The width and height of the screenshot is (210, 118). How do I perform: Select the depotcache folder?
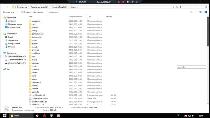(37, 37)
